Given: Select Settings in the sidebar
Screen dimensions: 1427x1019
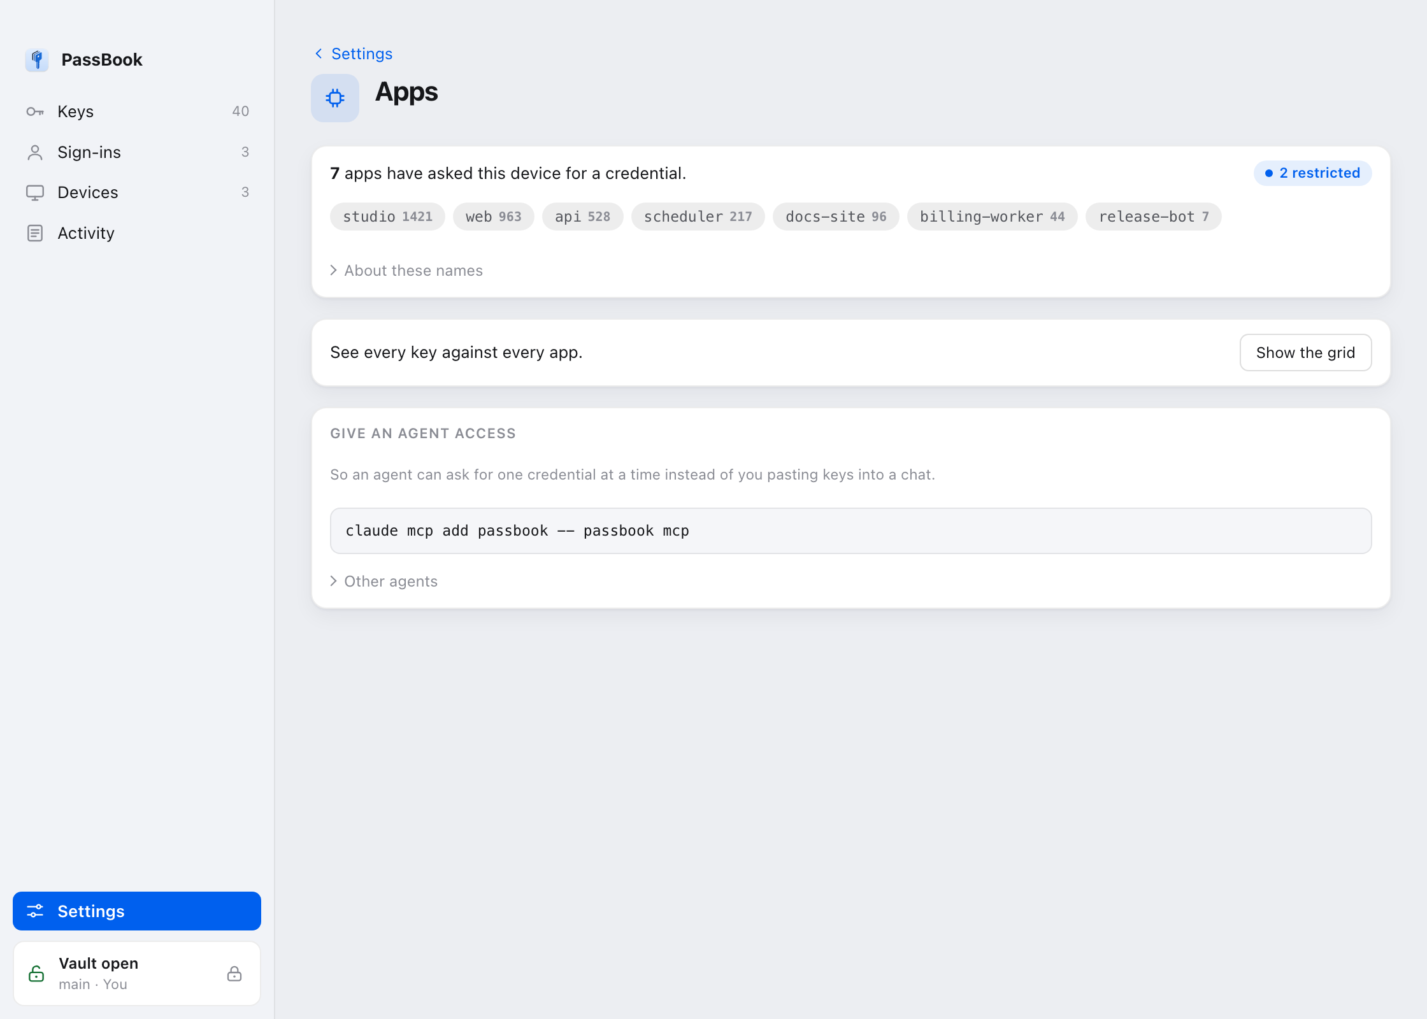Looking at the screenshot, I should 137,911.
